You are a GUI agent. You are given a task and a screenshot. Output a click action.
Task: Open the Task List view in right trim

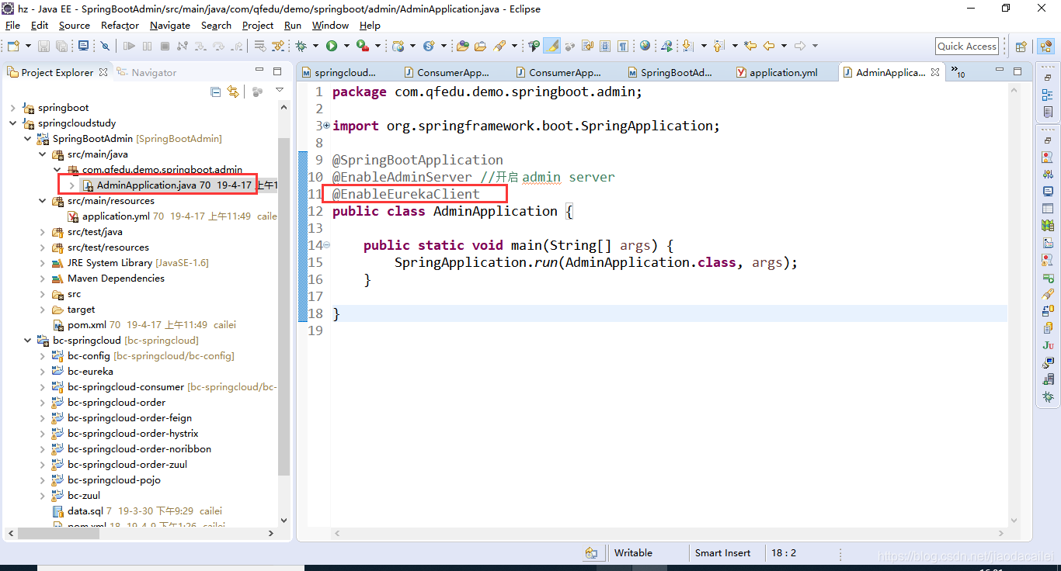tap(1048, 112)
